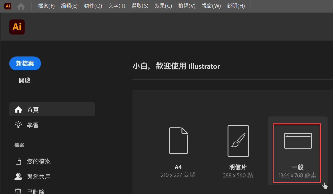Open the 效果(C) menu
The height and width of the screenshot is (194, 333).
coord(163,6)
